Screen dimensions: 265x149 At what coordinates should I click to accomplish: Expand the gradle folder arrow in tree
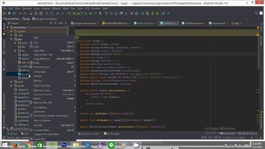(11, 86)
